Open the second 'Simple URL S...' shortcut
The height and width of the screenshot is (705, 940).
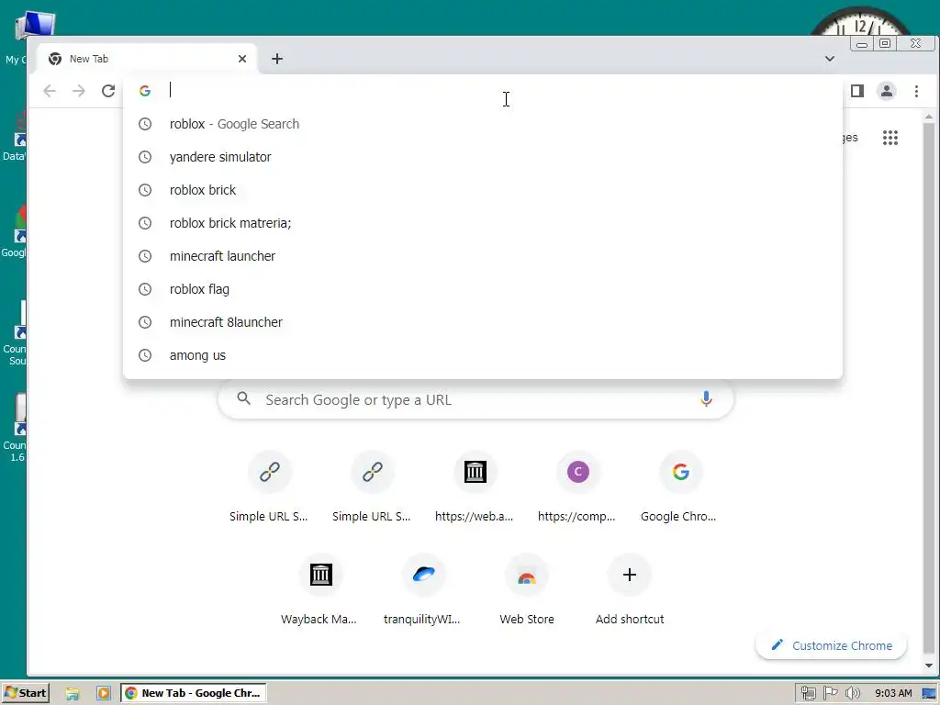point(373,488)
